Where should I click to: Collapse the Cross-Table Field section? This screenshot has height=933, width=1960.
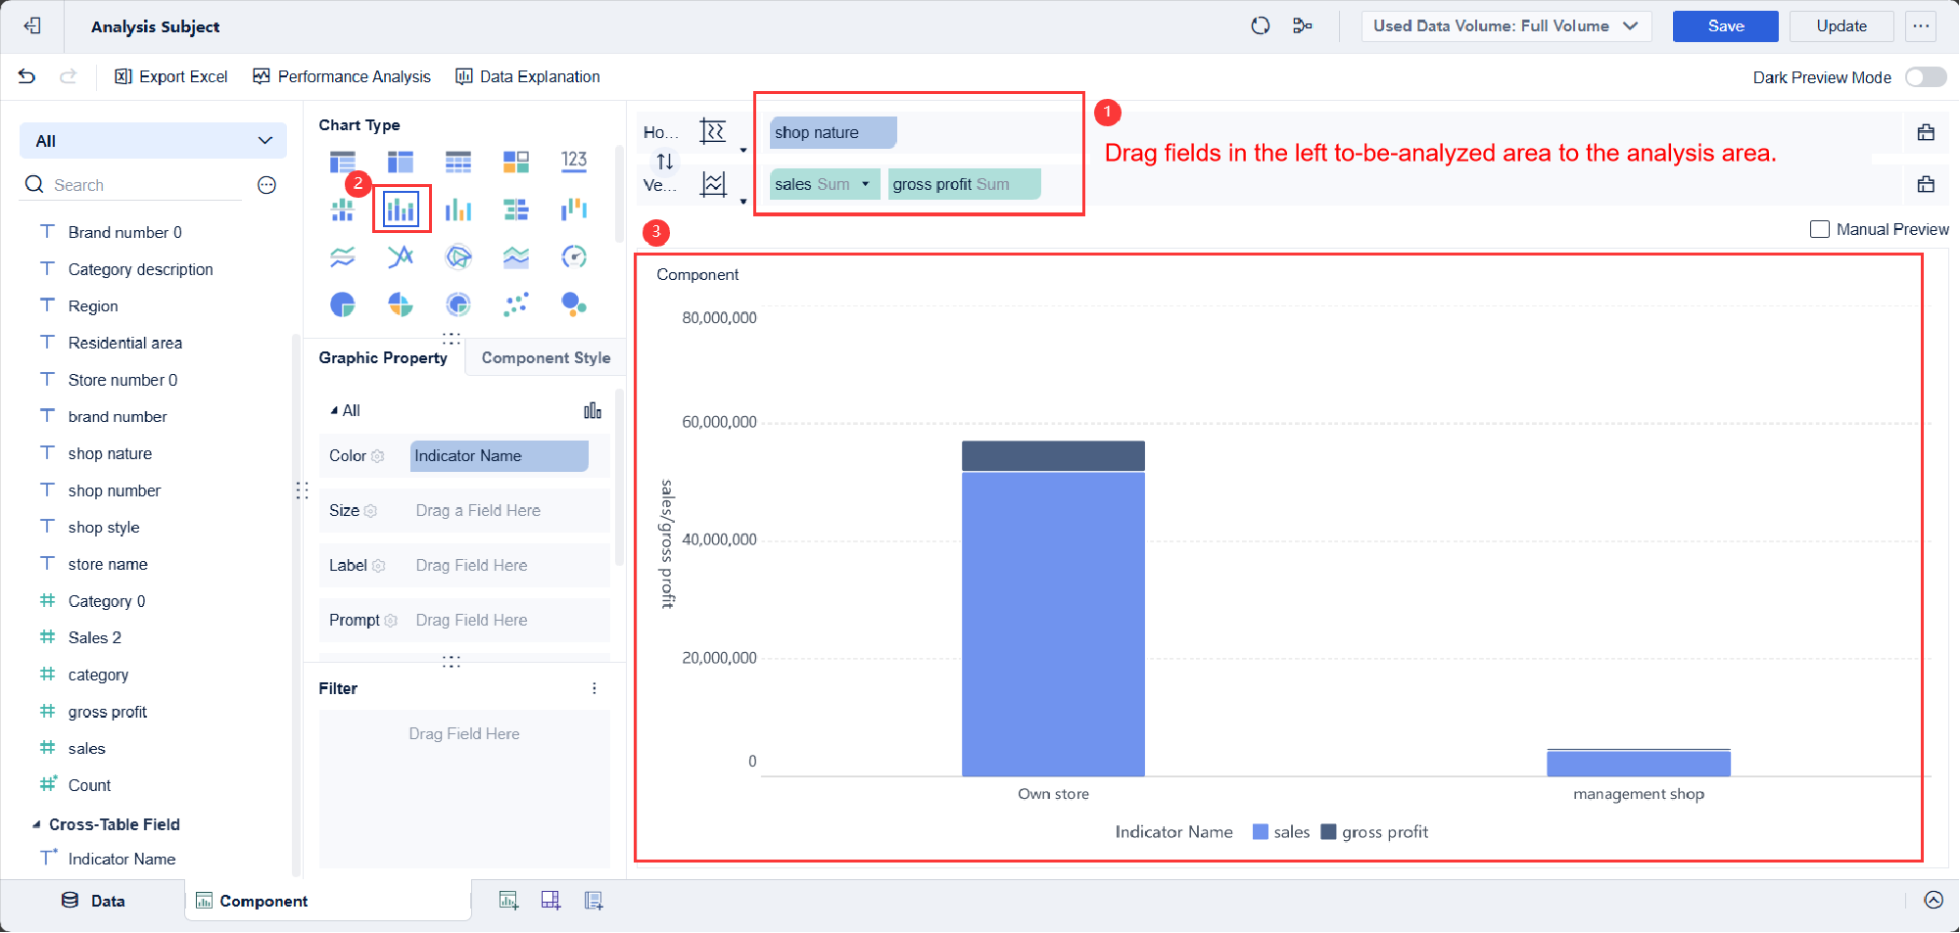tap(37, 824)
